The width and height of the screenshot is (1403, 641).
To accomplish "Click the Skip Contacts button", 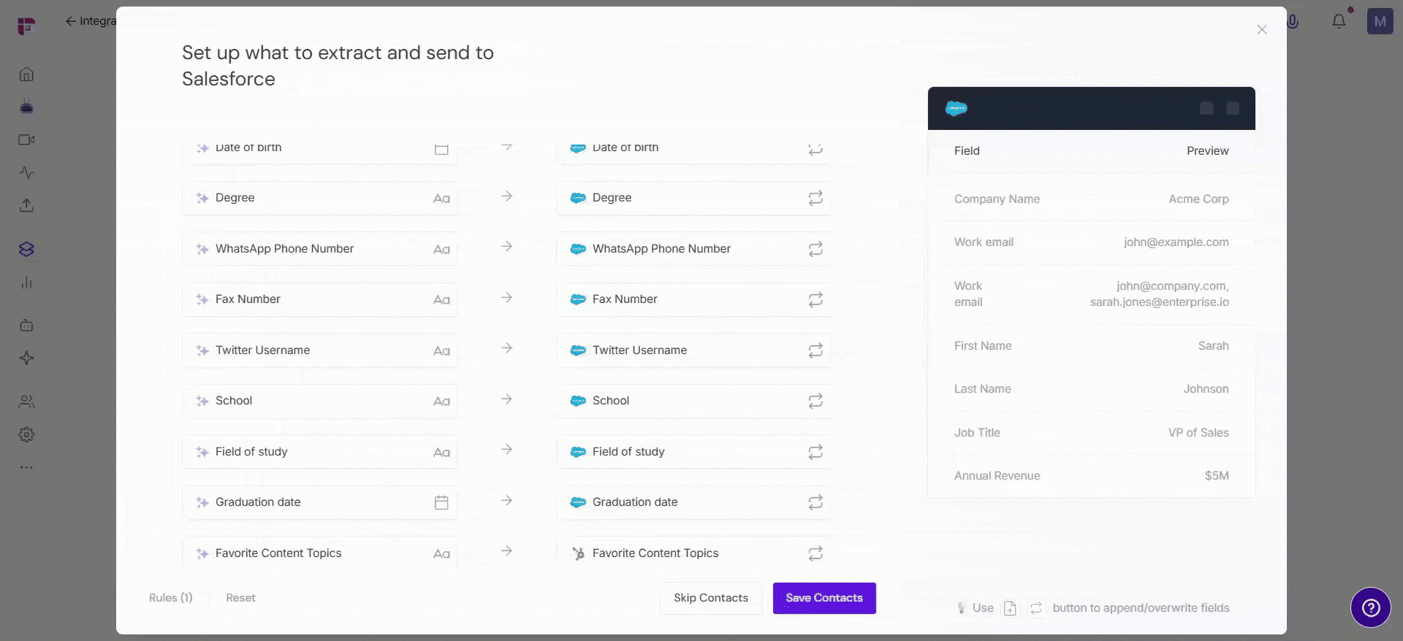I will point(711,598).
